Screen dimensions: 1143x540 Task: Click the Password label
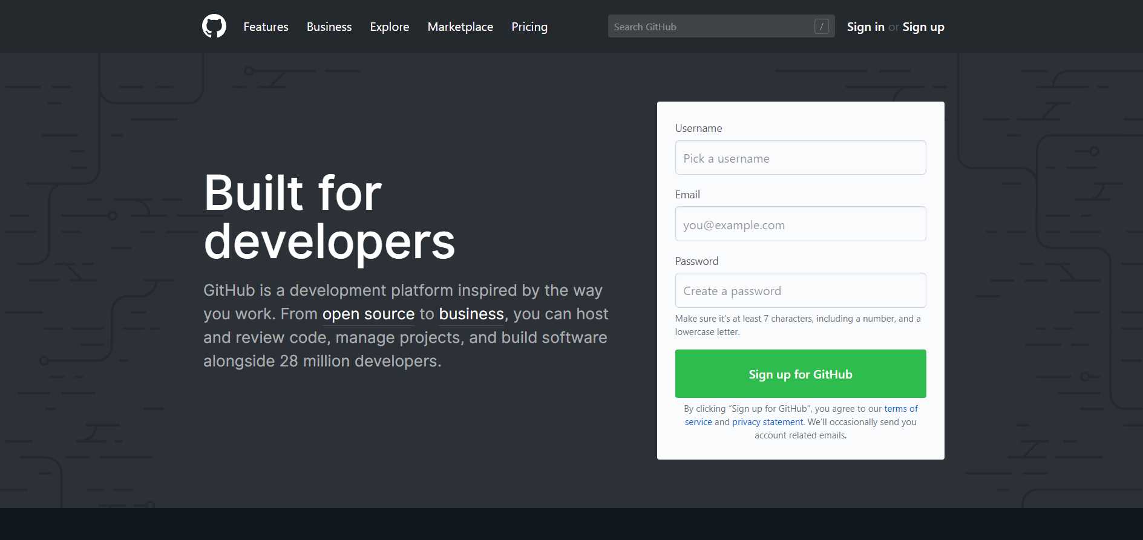tap(696, 261)
